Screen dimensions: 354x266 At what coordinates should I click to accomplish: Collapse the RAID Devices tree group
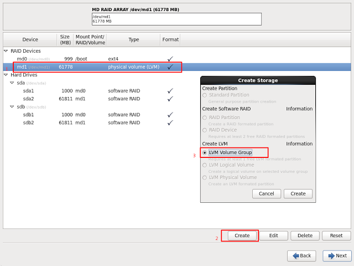6,51
